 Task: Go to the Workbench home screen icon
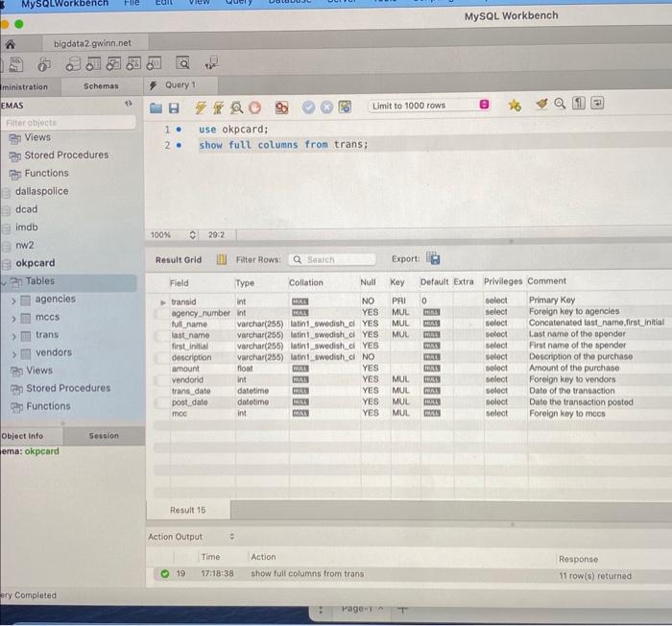pyautogui.click(x=10, y=44)
